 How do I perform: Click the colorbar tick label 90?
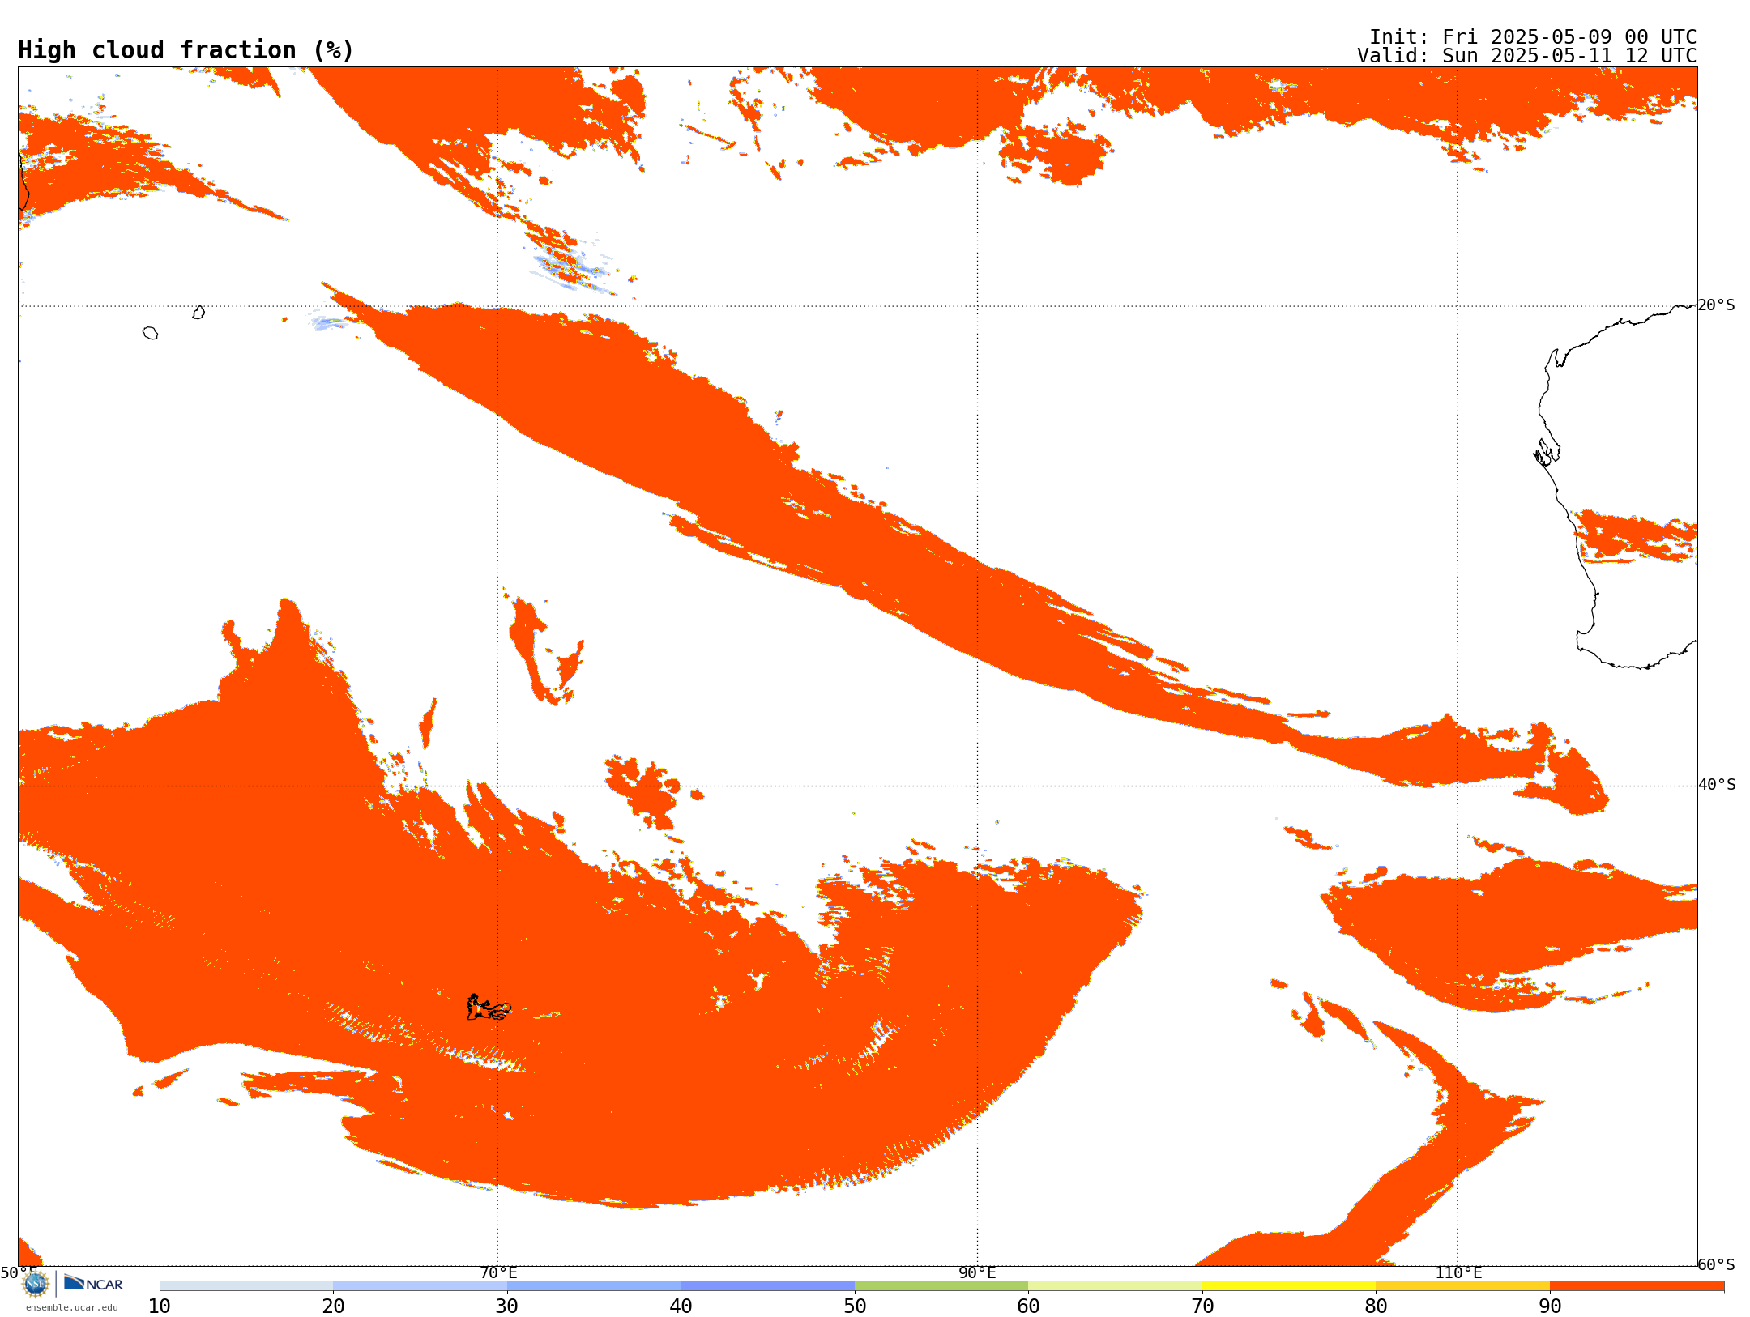(x=1550, y=1306)
